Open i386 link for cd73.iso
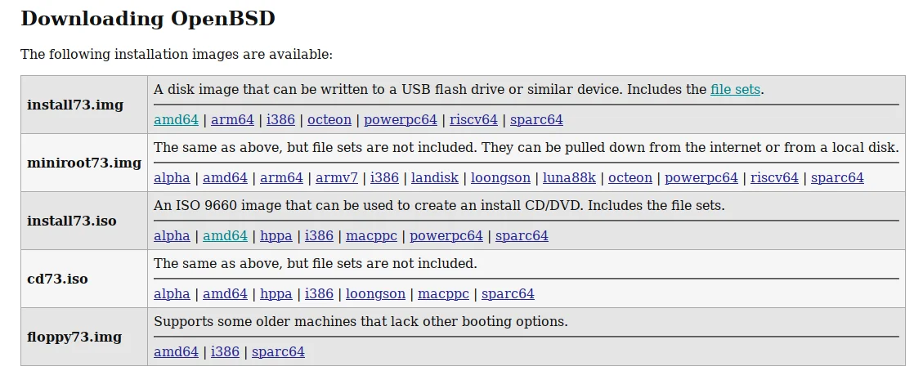The image size is (914, 371). 319,294
